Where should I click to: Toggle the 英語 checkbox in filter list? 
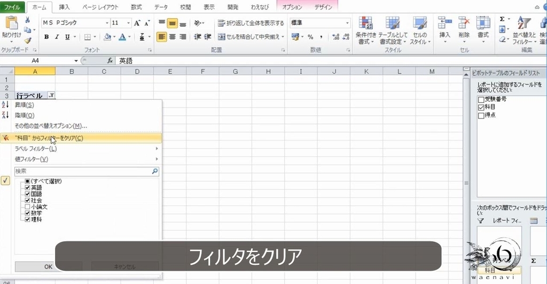[x=28, y=188]
